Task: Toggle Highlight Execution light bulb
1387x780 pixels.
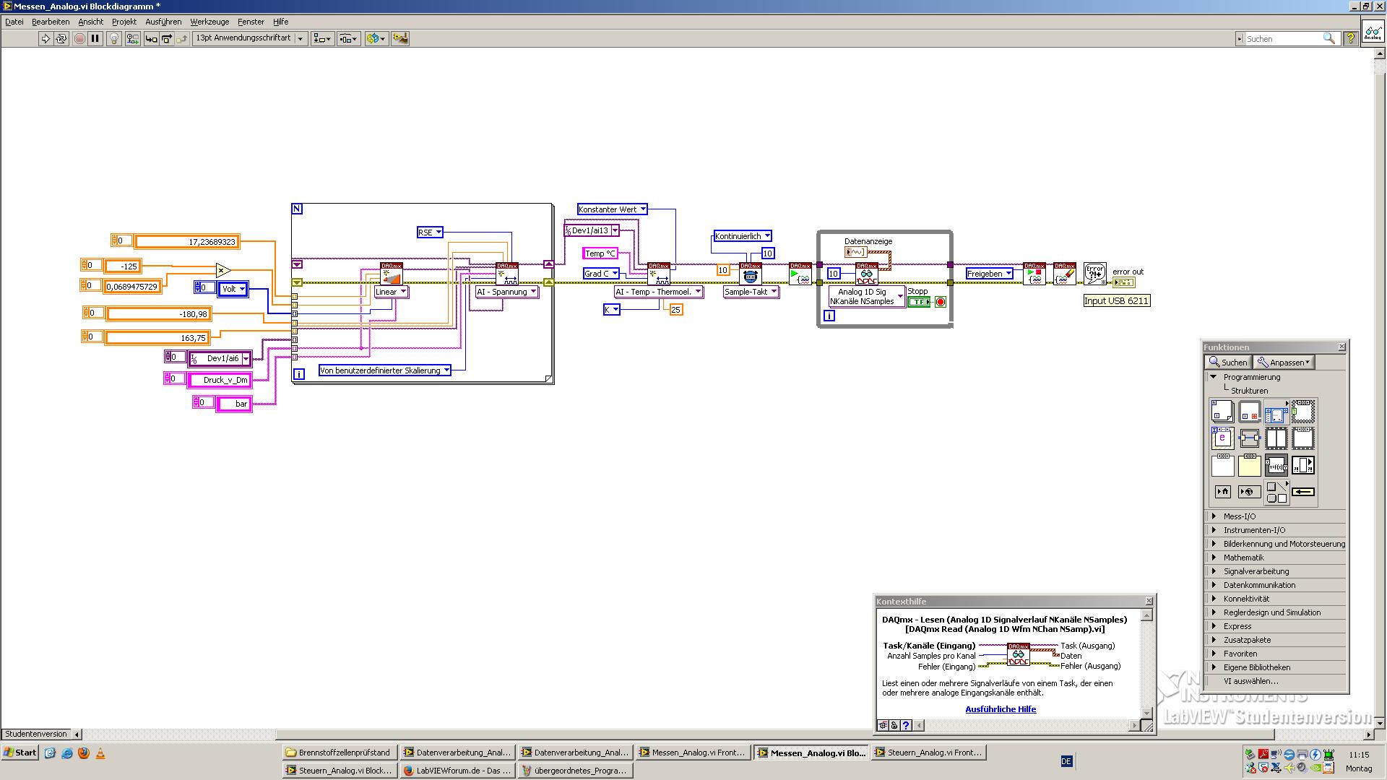Action: (x=113, y=39)
